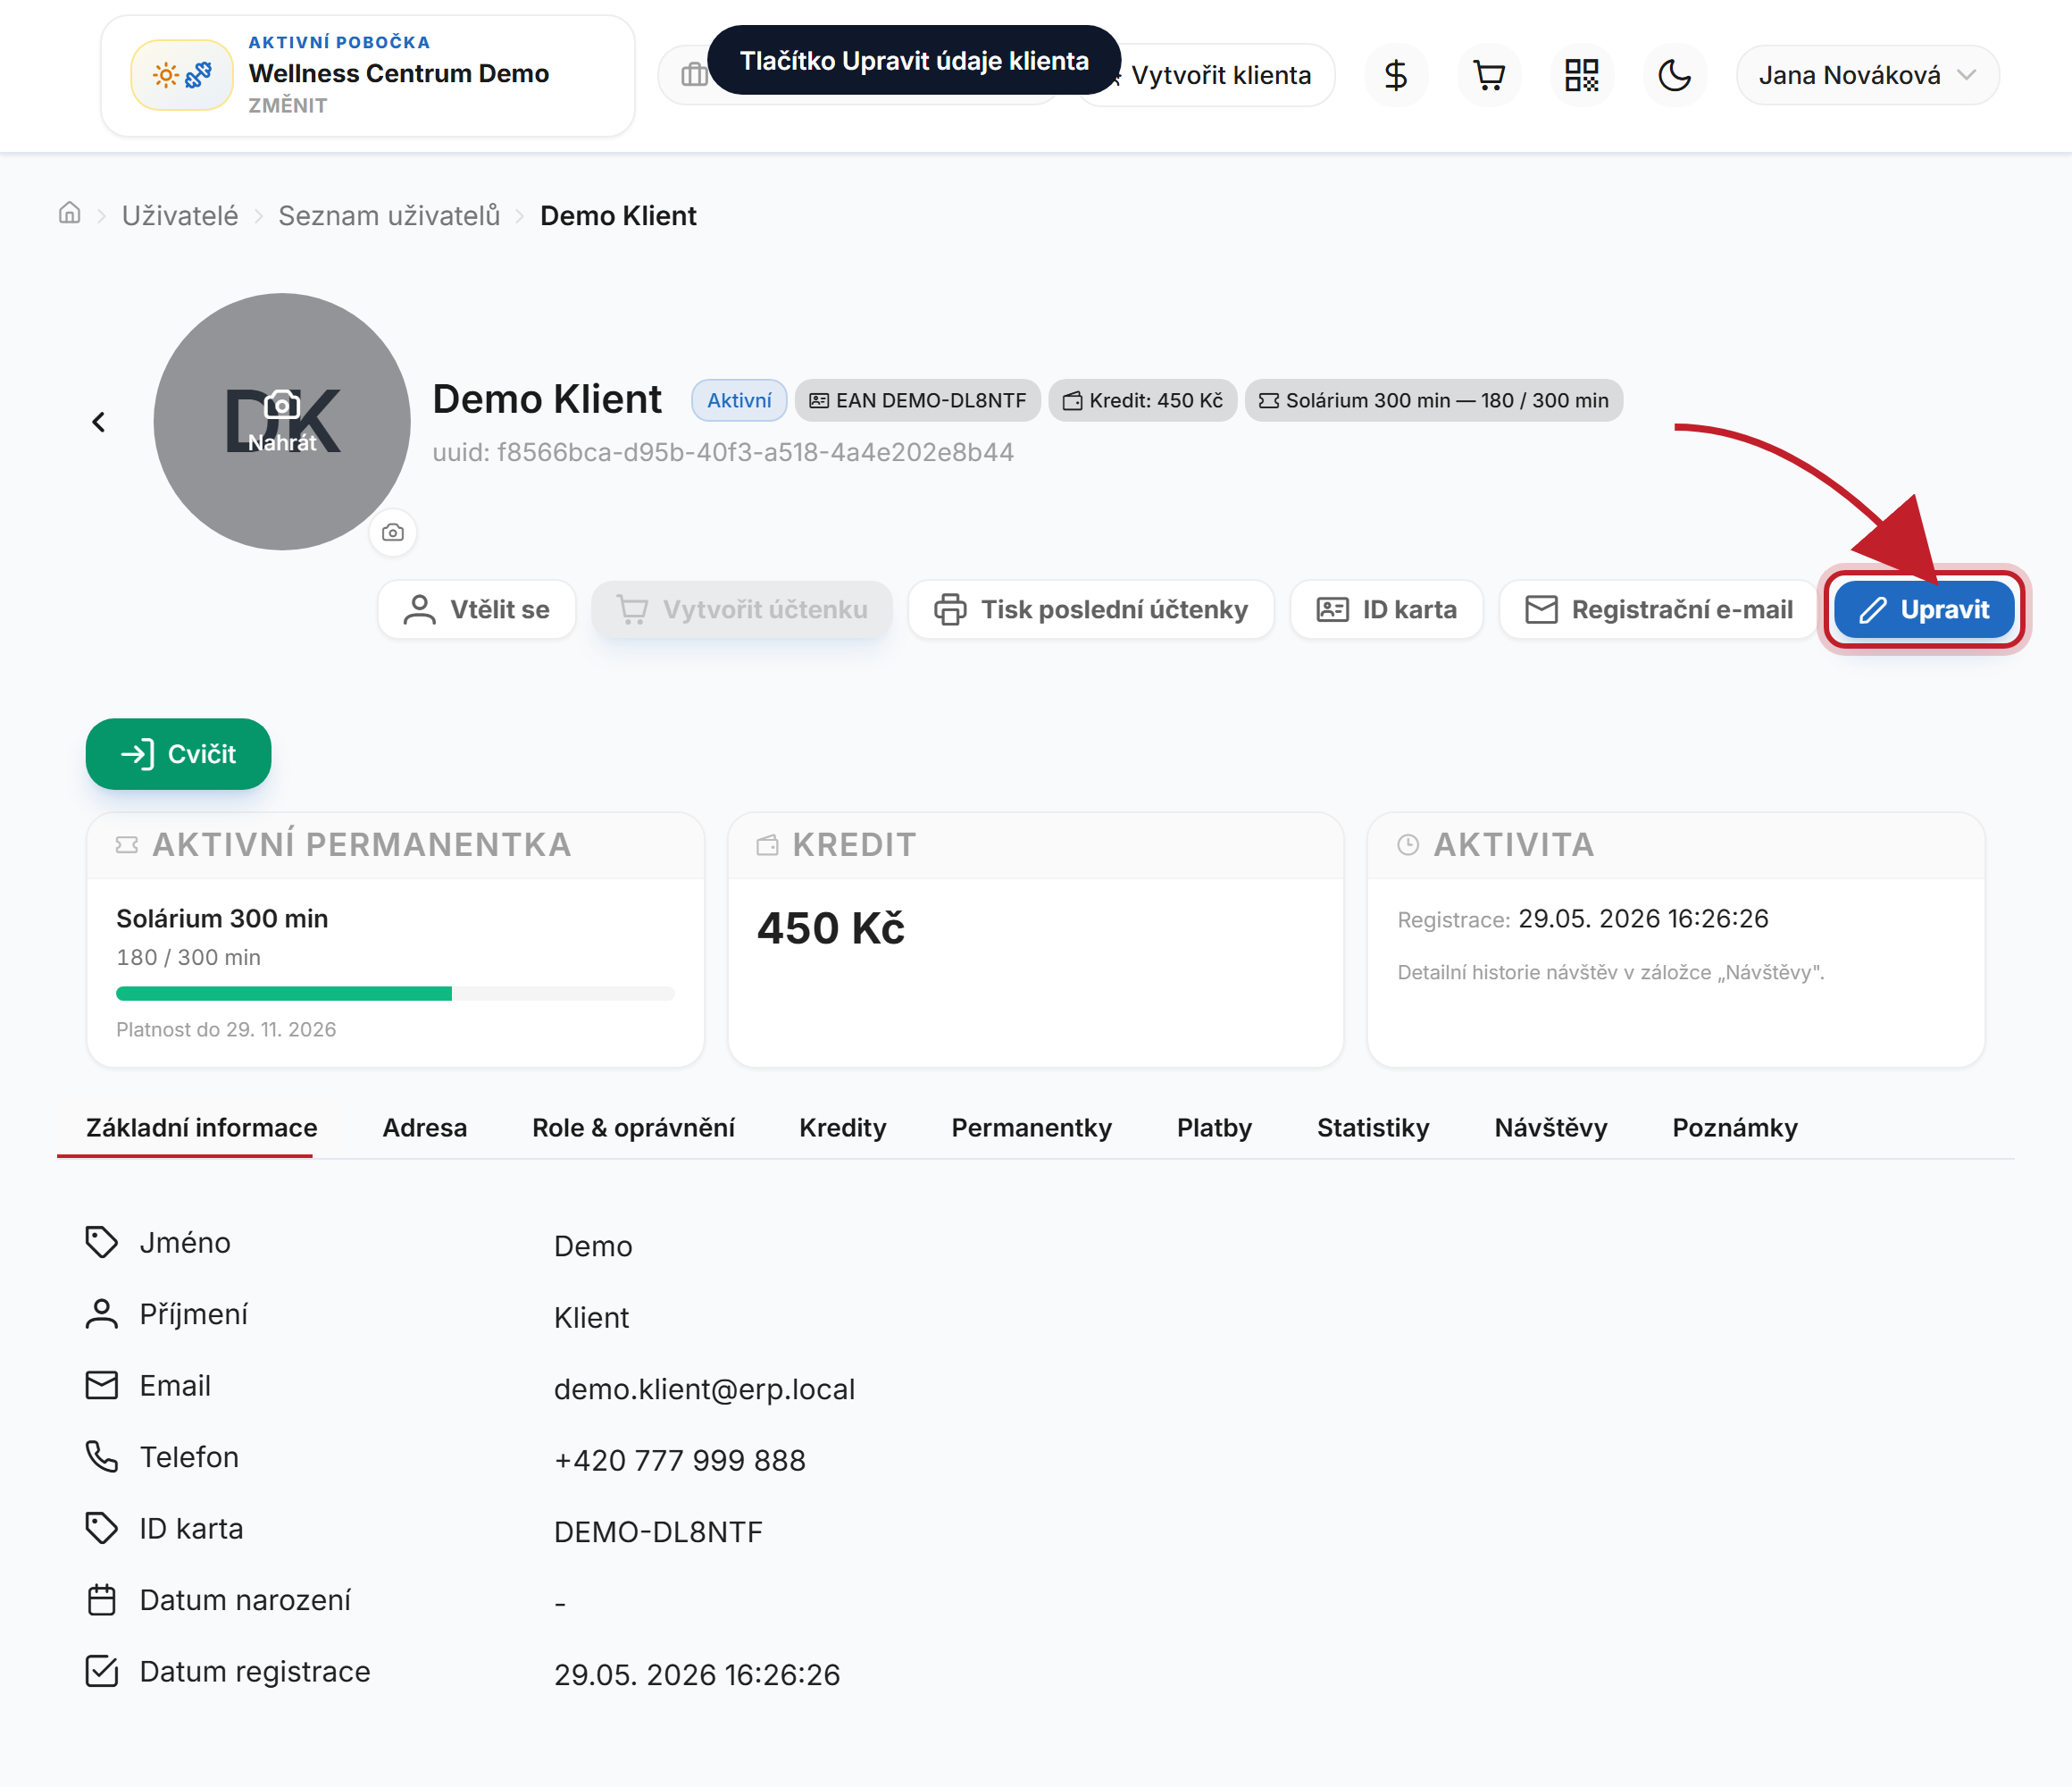The width and height of the screenshot is (2072, 1787).
Task: Open the shopping cart in header
Action: click(1489, 75)
